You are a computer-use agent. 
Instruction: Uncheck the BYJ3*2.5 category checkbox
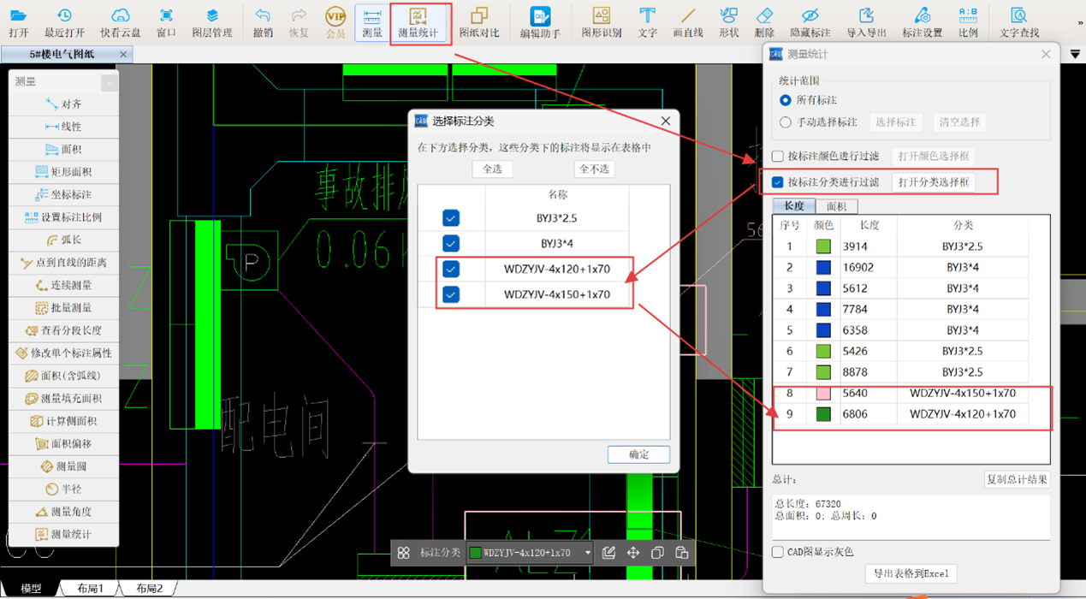[451, 218]
